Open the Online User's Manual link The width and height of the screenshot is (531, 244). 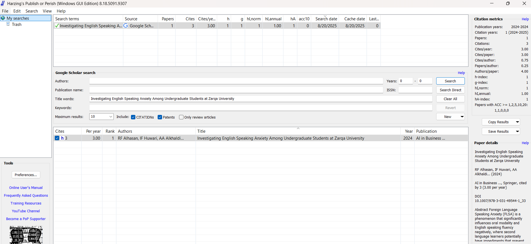(x=26, y=188)
